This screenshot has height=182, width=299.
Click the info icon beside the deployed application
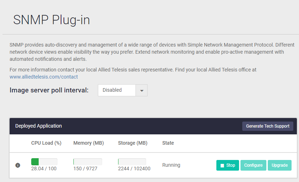(x=18, y=165)
